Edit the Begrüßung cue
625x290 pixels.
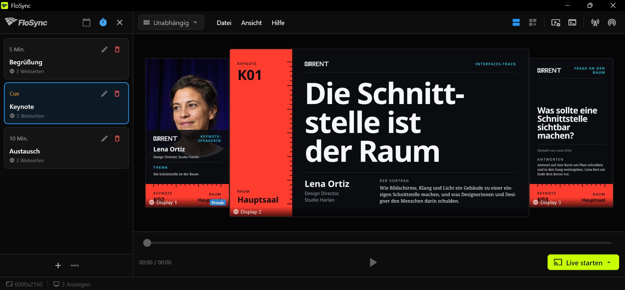point(104,49)
